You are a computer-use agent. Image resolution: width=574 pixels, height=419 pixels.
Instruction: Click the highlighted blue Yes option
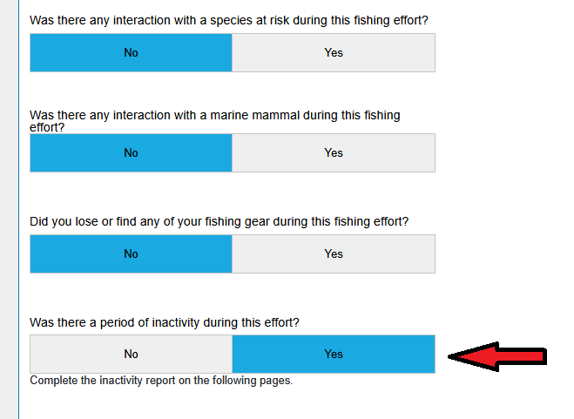334,354
